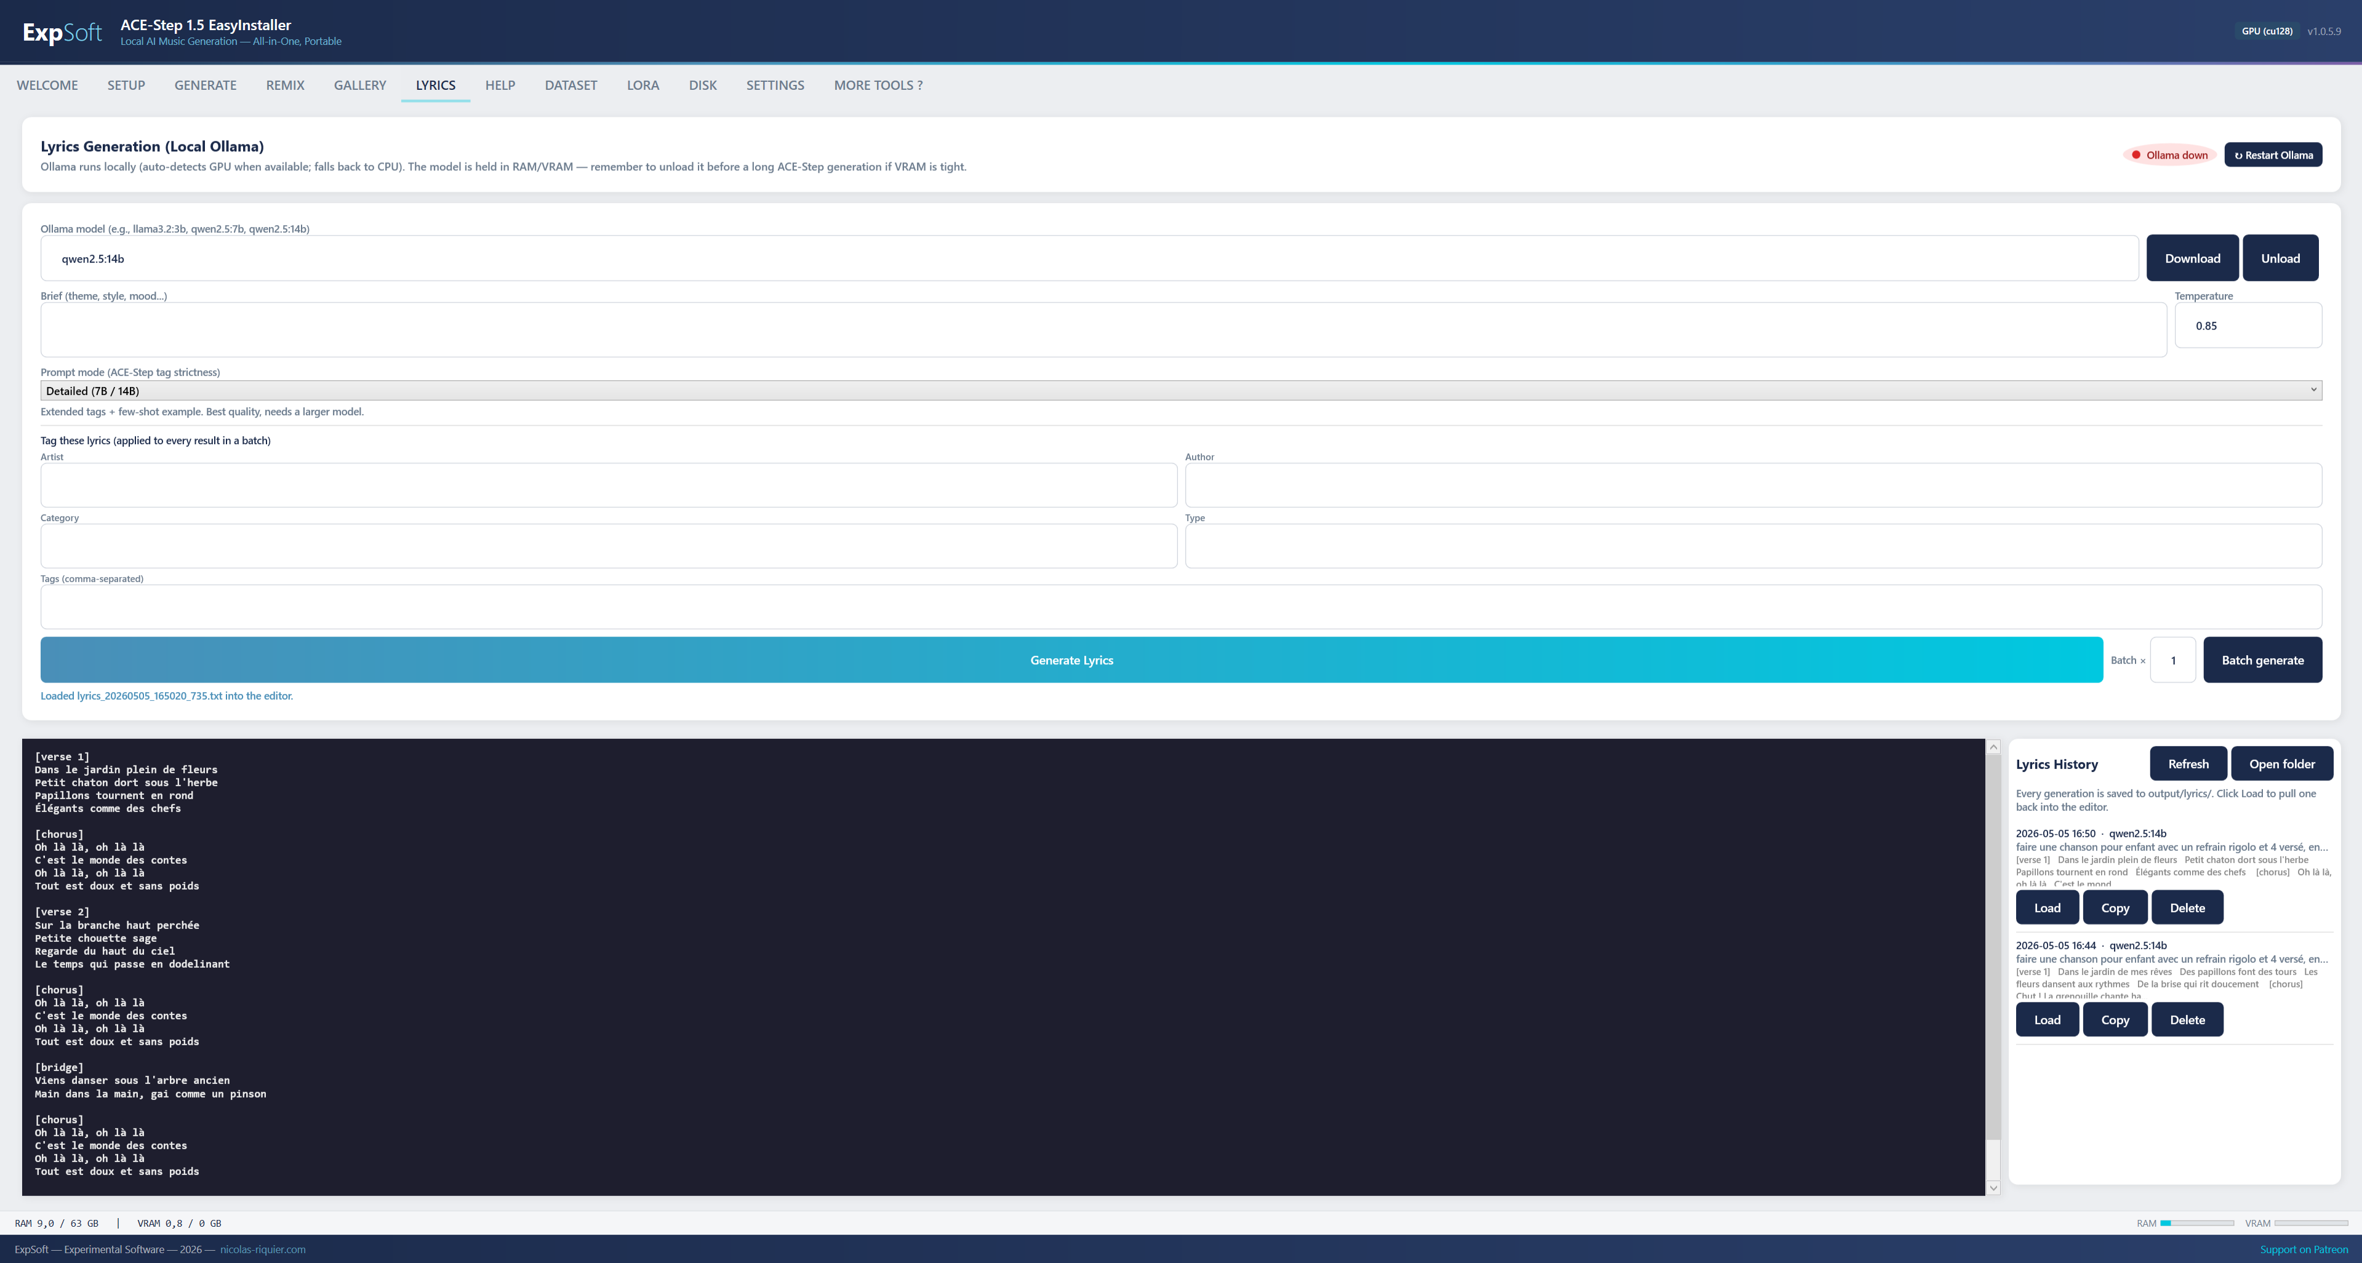
Task: Click the '2026-05-05 16:44' history timestamp
Action: click(x=2055, y=945)
